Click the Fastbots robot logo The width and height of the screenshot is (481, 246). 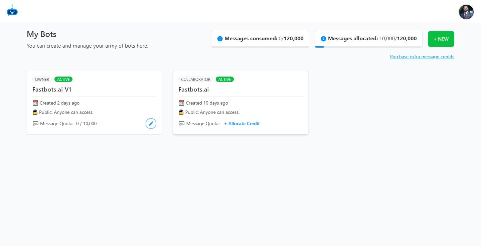pyautogui.click(x=12, y=11)
